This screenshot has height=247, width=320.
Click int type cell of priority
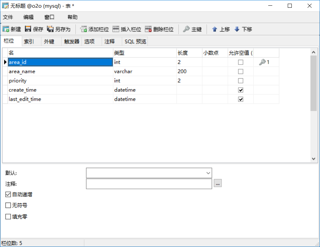(145, 81)
